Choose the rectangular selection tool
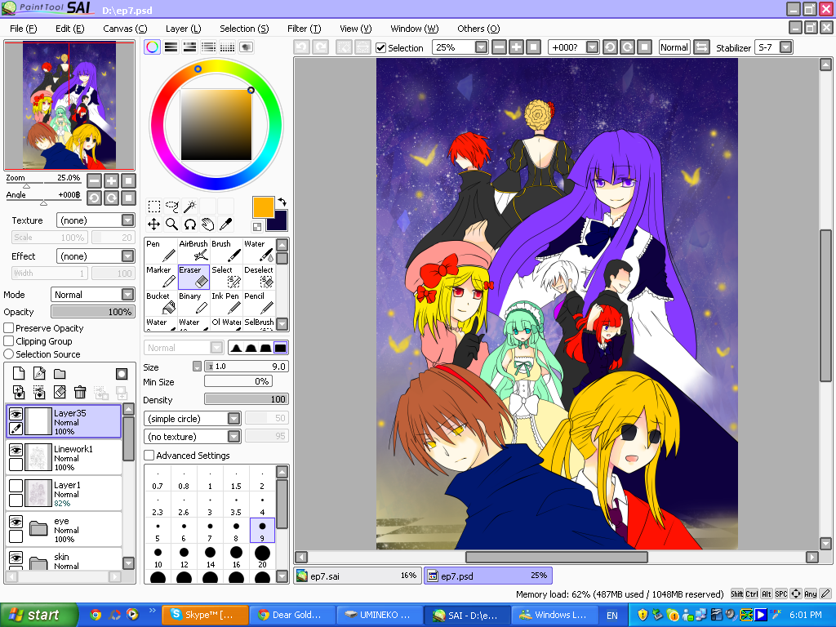 tap(153, 207)
